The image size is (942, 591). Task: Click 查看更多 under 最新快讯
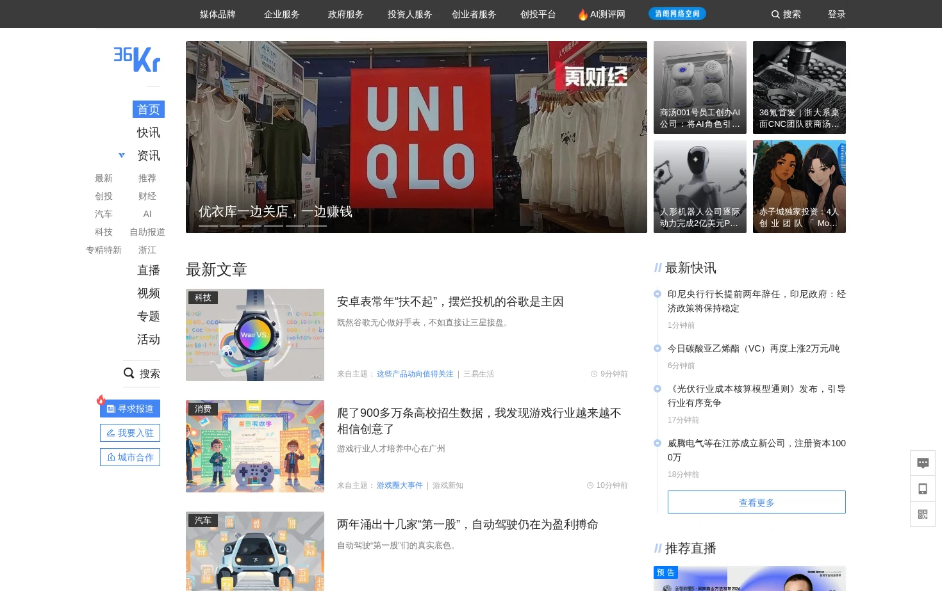click(757, 502)
